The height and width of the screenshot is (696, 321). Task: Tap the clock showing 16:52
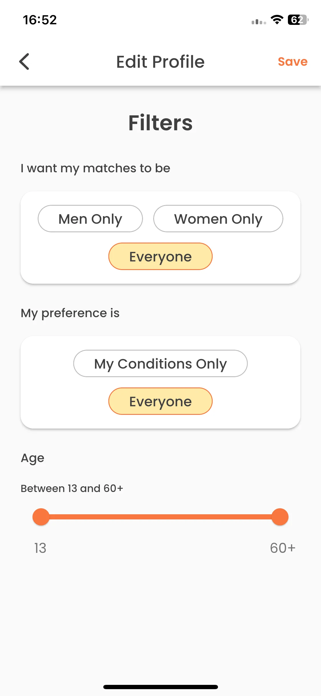[x=40, y=20]
